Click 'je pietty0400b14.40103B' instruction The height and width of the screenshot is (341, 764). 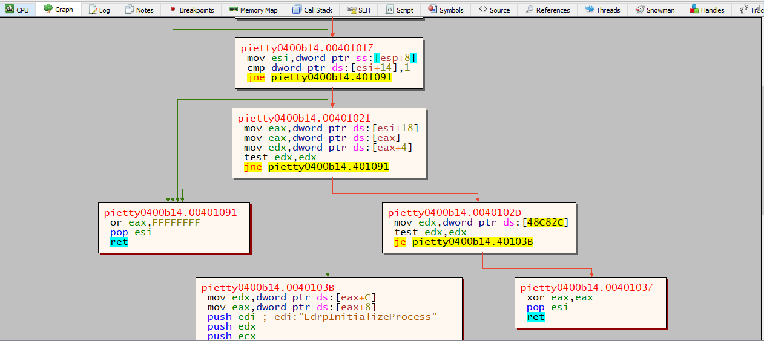click(463, 242)
